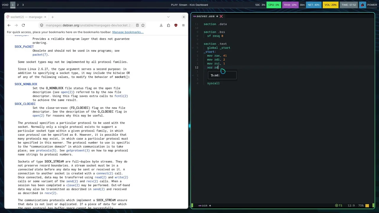Reload the manpage
379x213 pixels.
pyautogui.click(x=23, y=25)
